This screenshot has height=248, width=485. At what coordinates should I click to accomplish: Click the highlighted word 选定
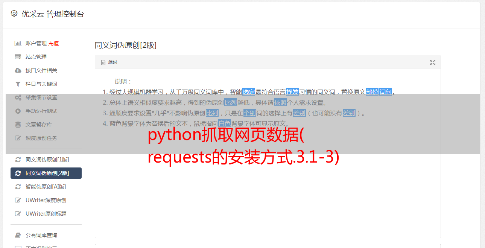tap(249, 92)
